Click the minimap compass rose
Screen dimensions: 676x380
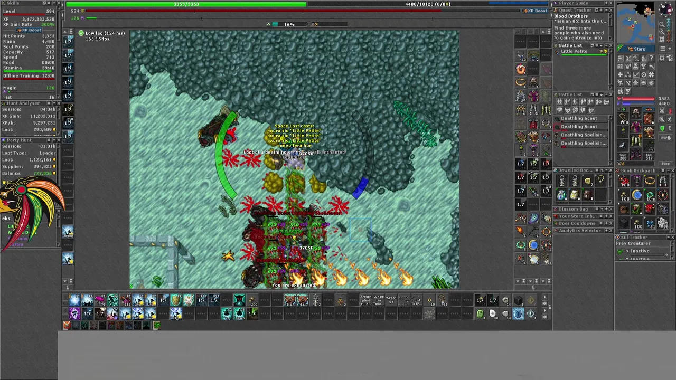click(666, 9)
